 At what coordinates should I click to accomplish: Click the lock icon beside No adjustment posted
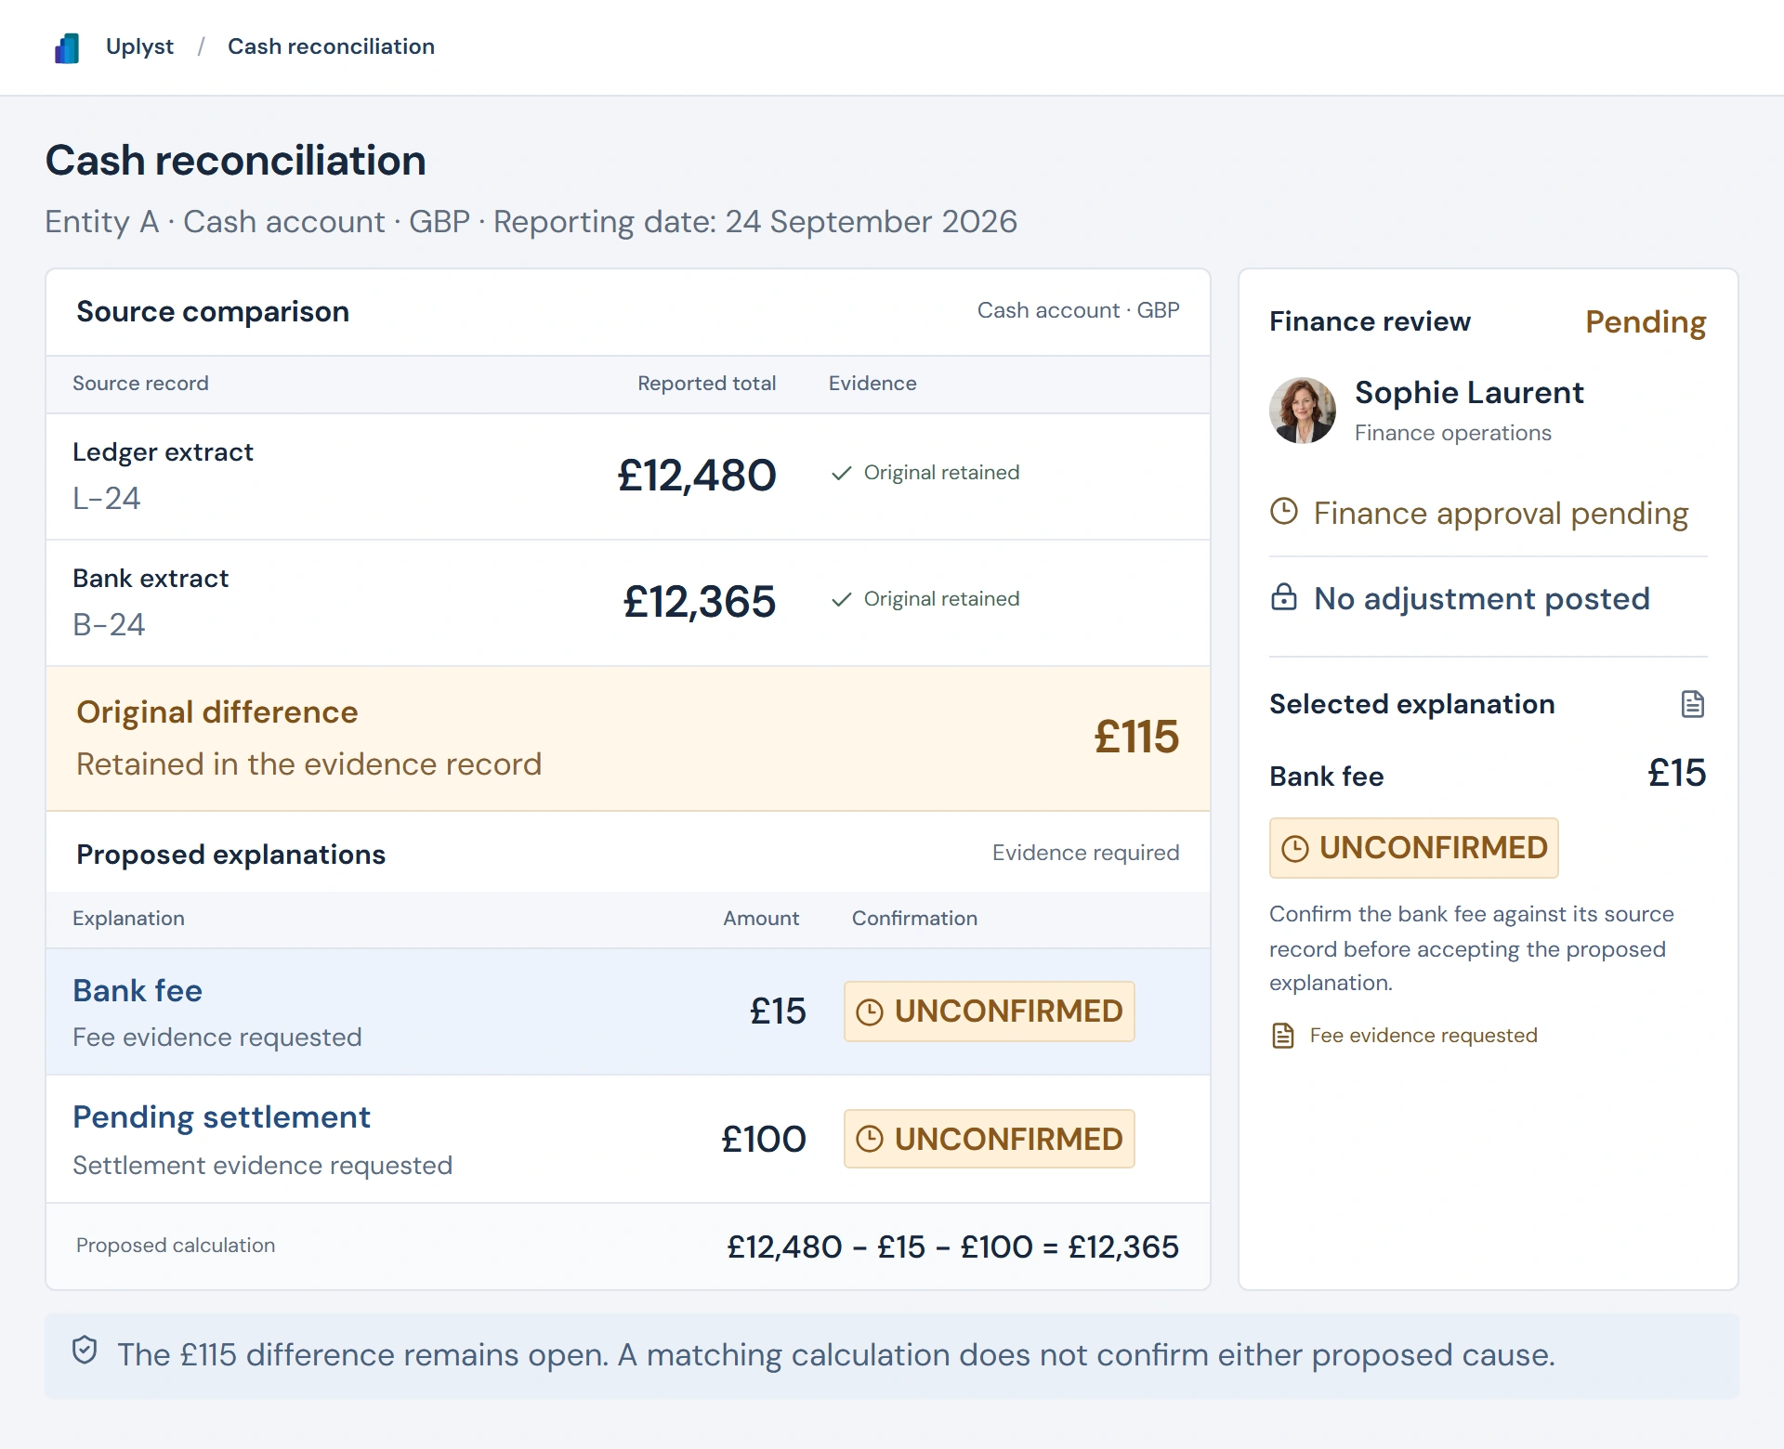[x=1284, y=596]
